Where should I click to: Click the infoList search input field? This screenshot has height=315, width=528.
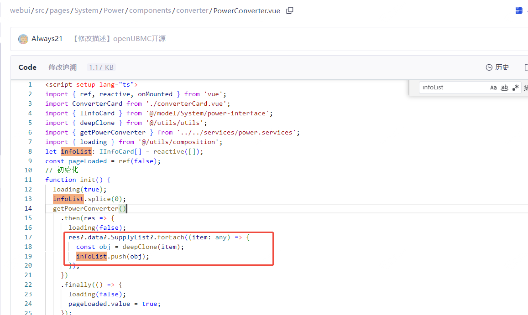[x=452, y=88]
